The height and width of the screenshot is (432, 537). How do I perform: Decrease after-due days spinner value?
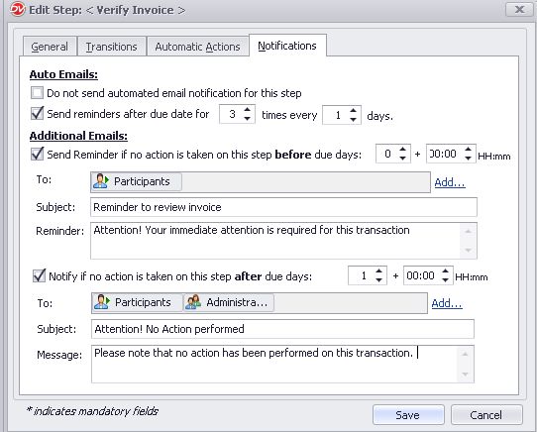tap(378, 279)
